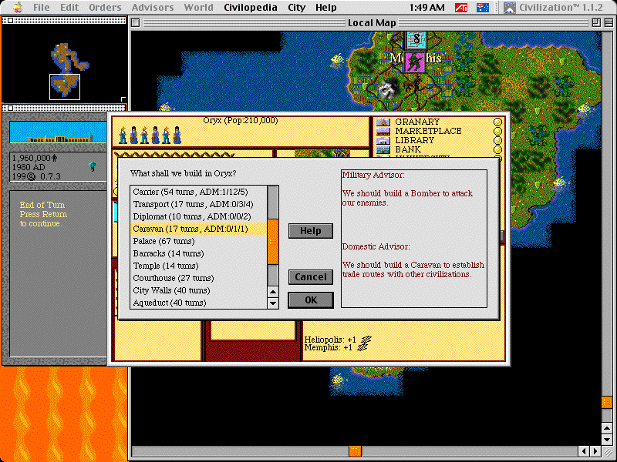The height and width of the screenshot is (462, 617).
Task: Click the Bank building icon
Action: (383, 149)
